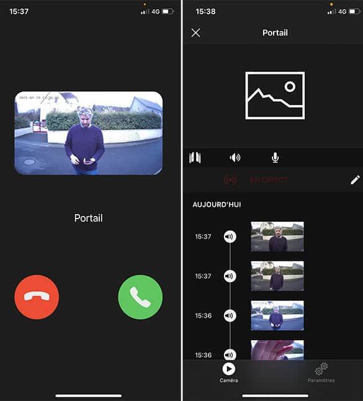Tap the large image placeholder icon
363x401 pixels.
[x=275, y=96]
